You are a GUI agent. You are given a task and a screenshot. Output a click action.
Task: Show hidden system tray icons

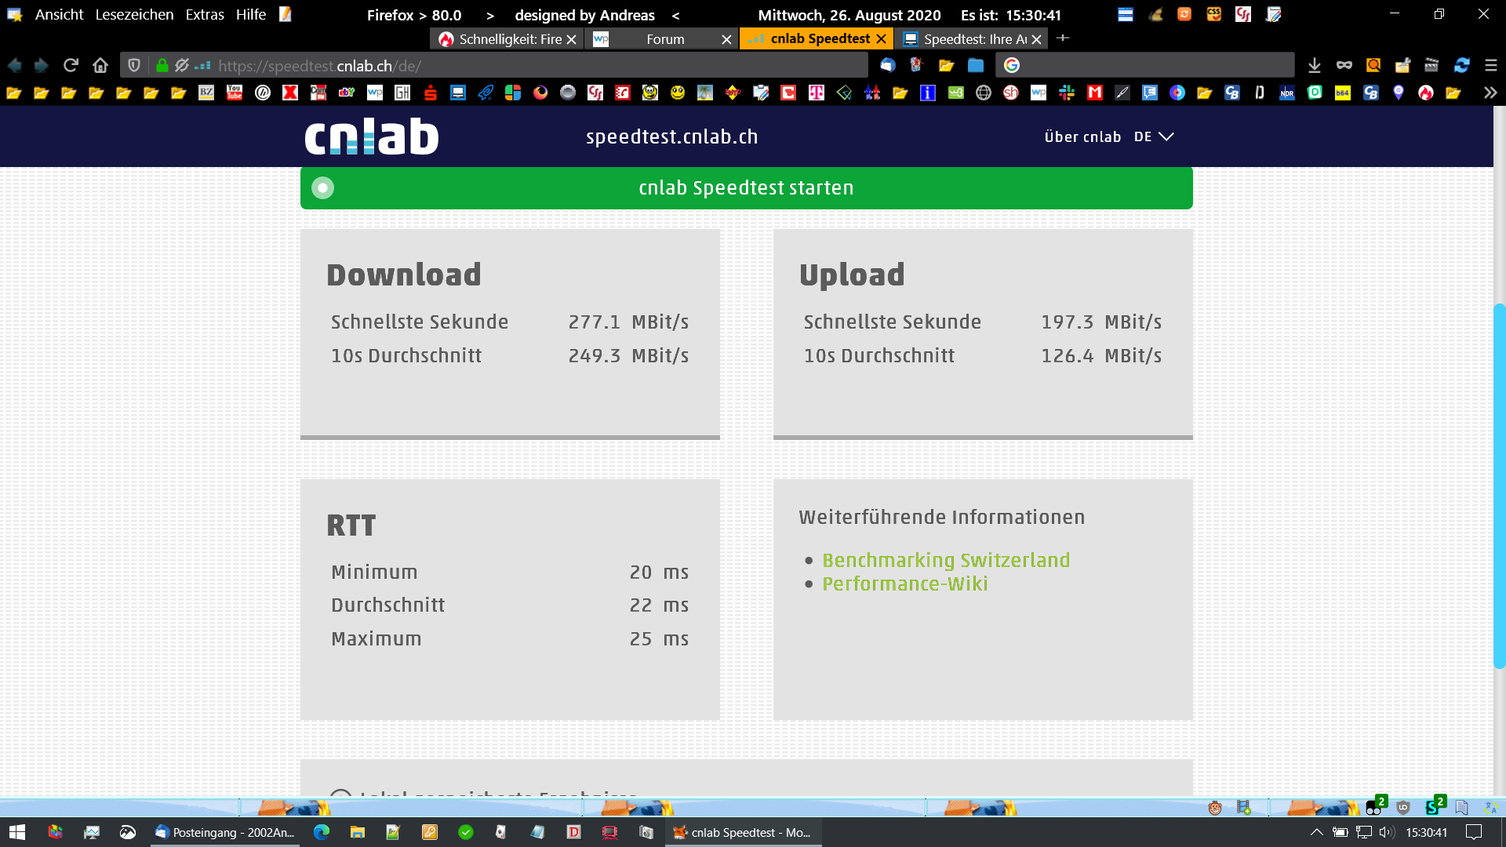click(1317, 832)
